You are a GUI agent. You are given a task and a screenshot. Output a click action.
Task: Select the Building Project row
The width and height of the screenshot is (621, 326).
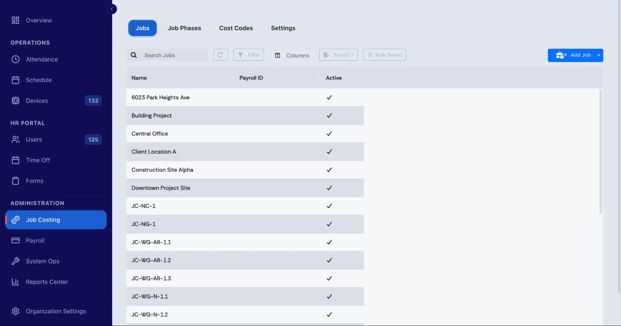[245, 115]
